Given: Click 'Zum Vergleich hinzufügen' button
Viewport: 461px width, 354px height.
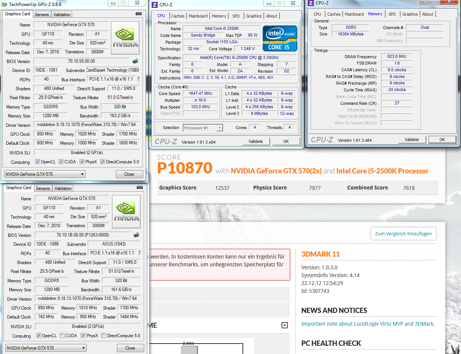Looking at the screenshot, I should (x=403, y=234).
